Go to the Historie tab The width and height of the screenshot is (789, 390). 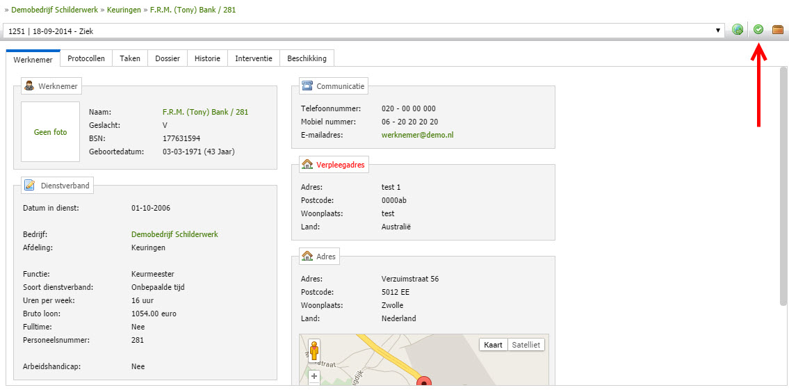pyautogui.click(x=207, y=58)
